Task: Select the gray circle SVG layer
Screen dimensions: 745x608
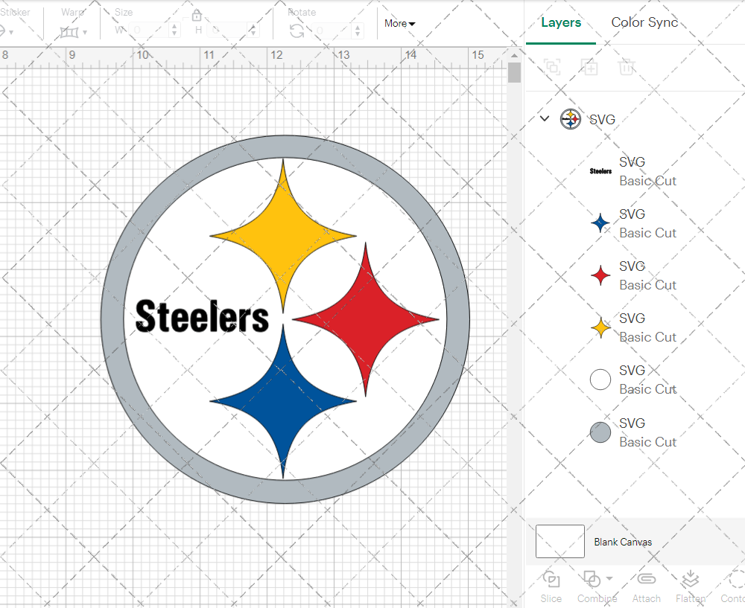Action: [635, 432]
